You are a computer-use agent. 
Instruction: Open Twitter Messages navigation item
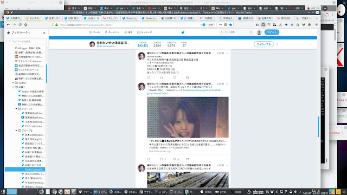pos(145,32)
